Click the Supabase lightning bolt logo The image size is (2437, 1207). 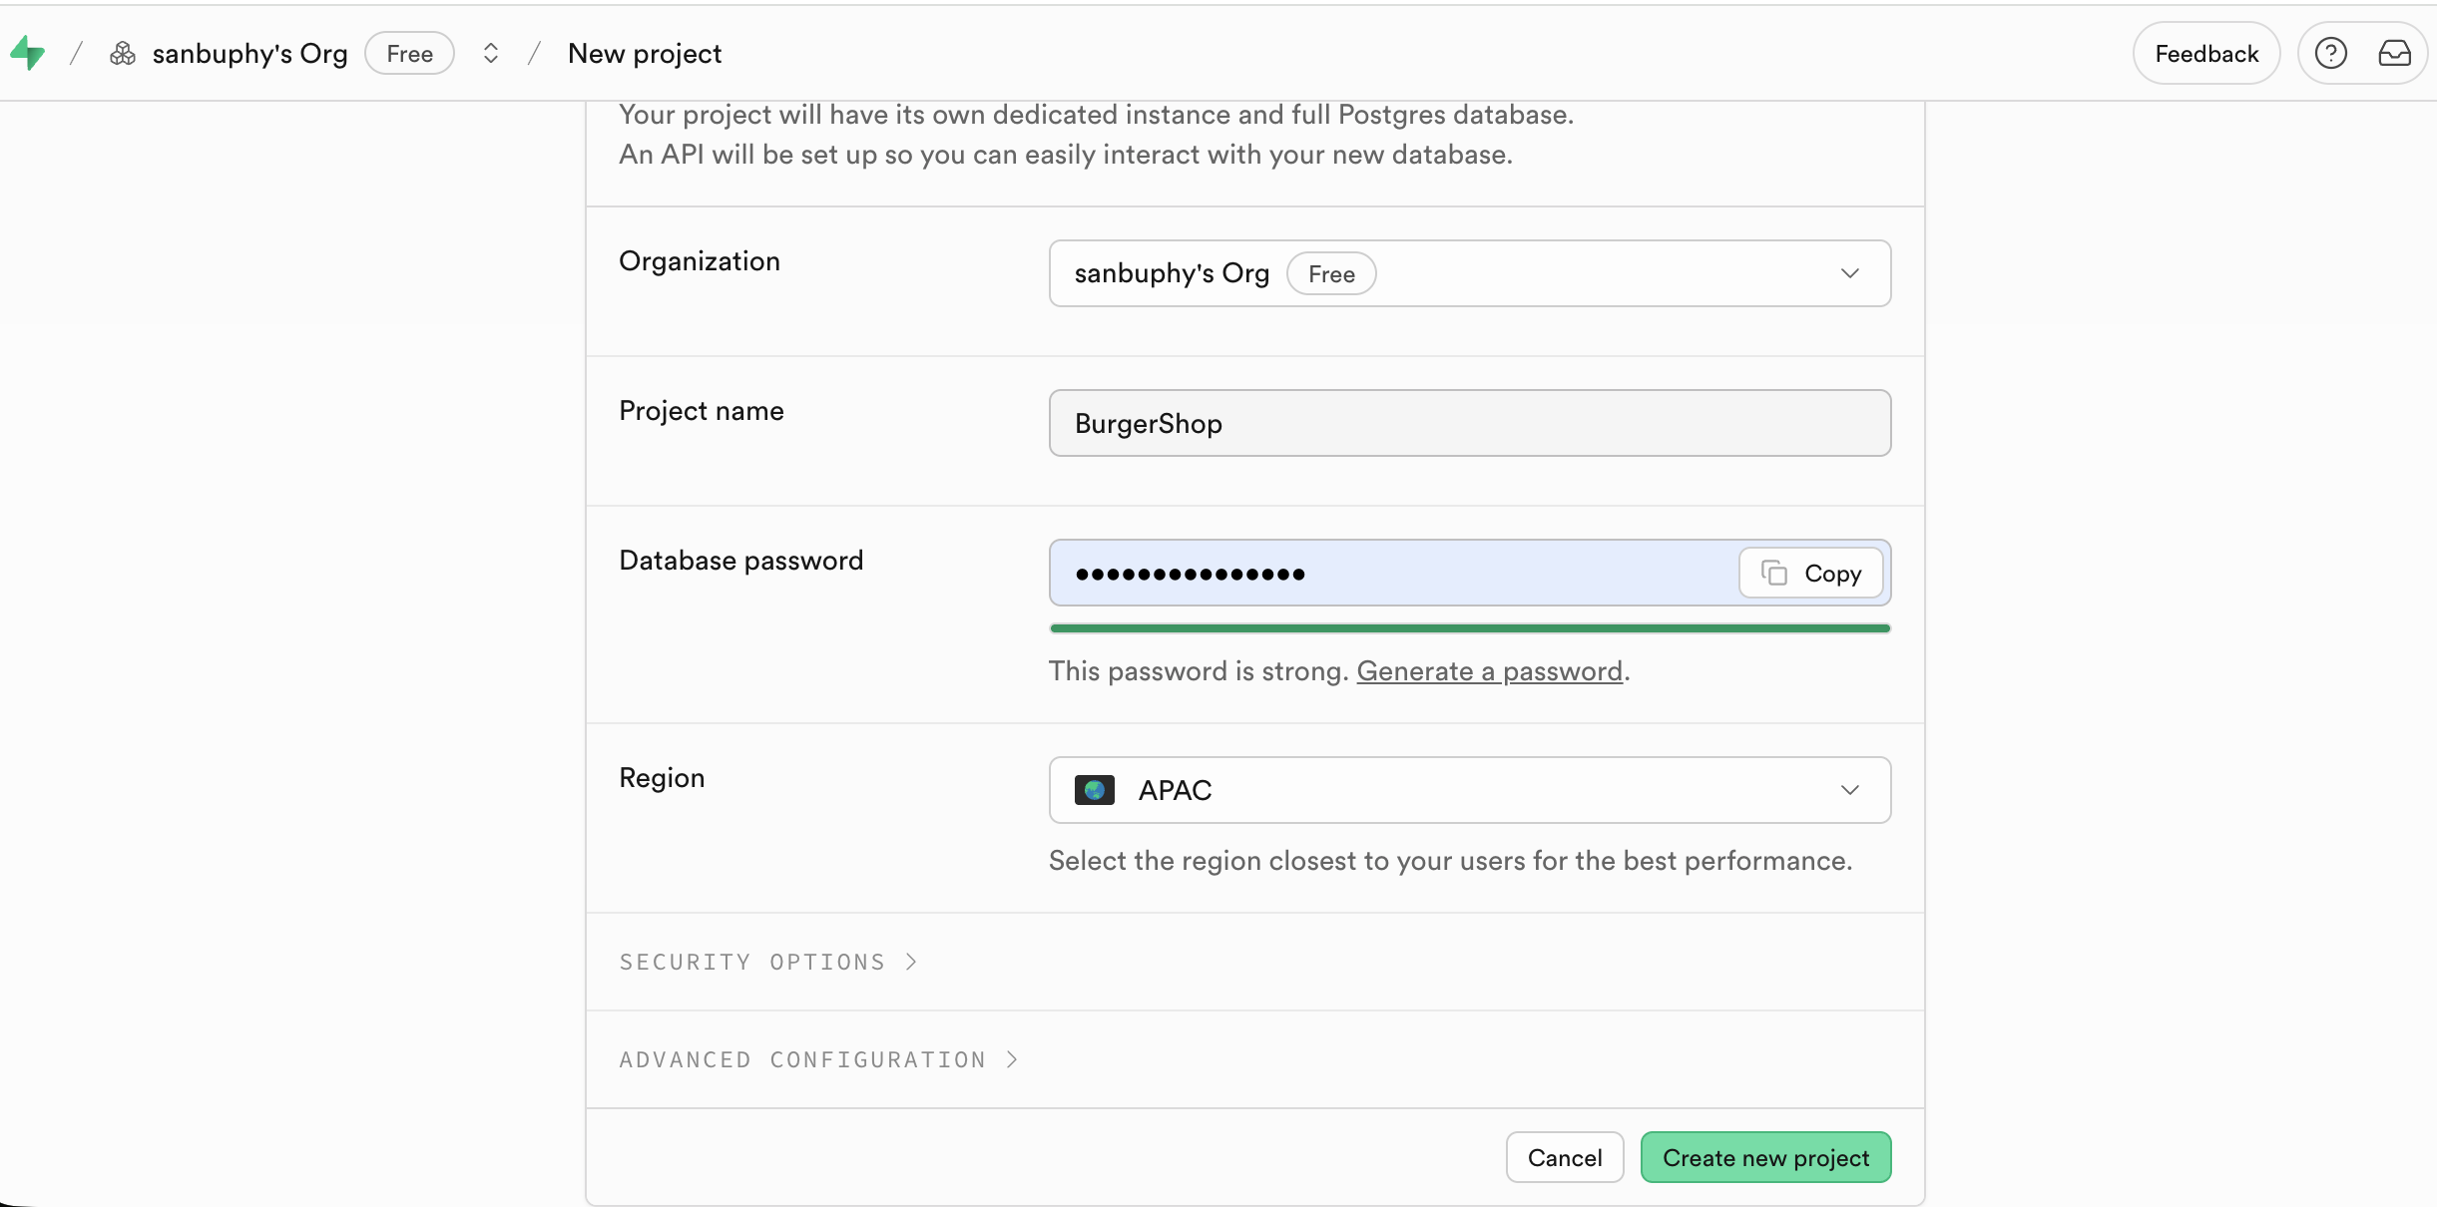(x=27, y=53)
